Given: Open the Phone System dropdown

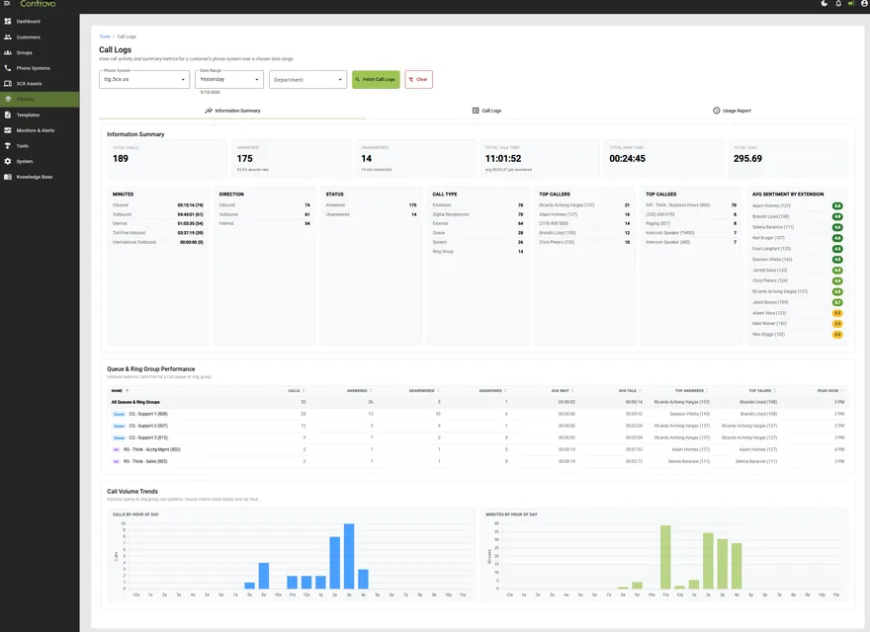Looking at the screenshot, I should [144, 79].
